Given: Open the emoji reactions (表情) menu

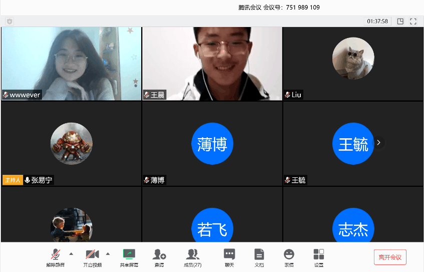Looking at the screenshot, I should coord(289,257).
